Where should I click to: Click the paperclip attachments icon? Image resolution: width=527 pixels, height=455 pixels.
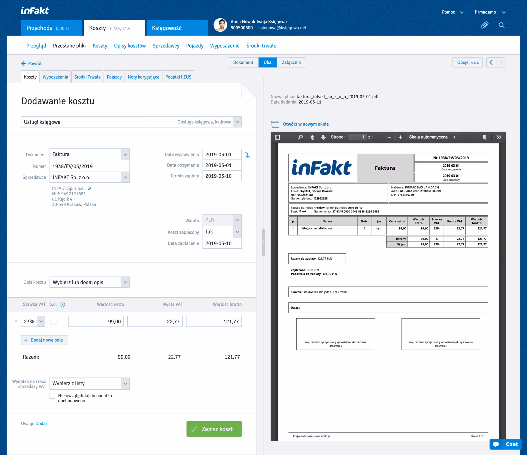click(x=484, y=25)
